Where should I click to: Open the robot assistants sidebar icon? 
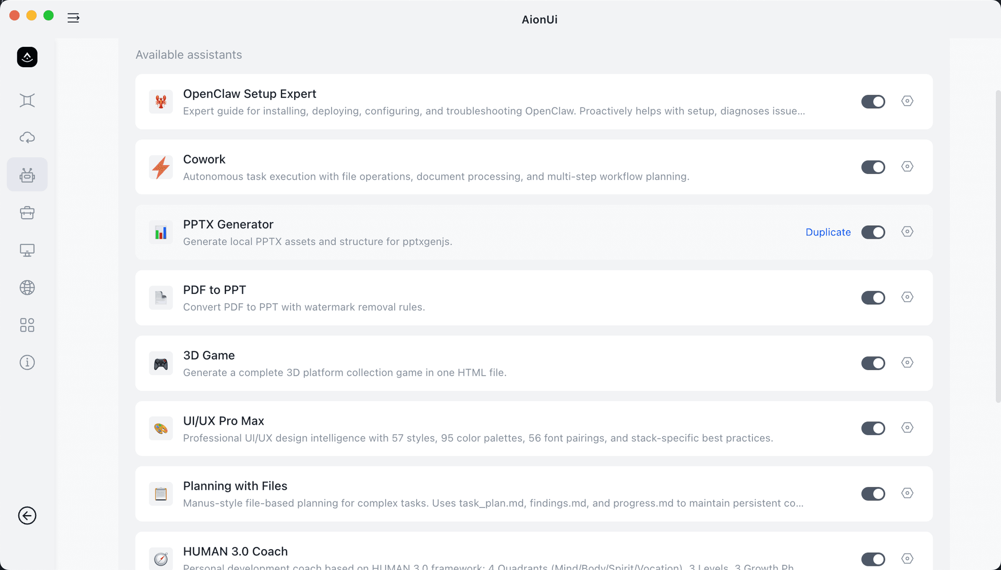coord(27,175)
